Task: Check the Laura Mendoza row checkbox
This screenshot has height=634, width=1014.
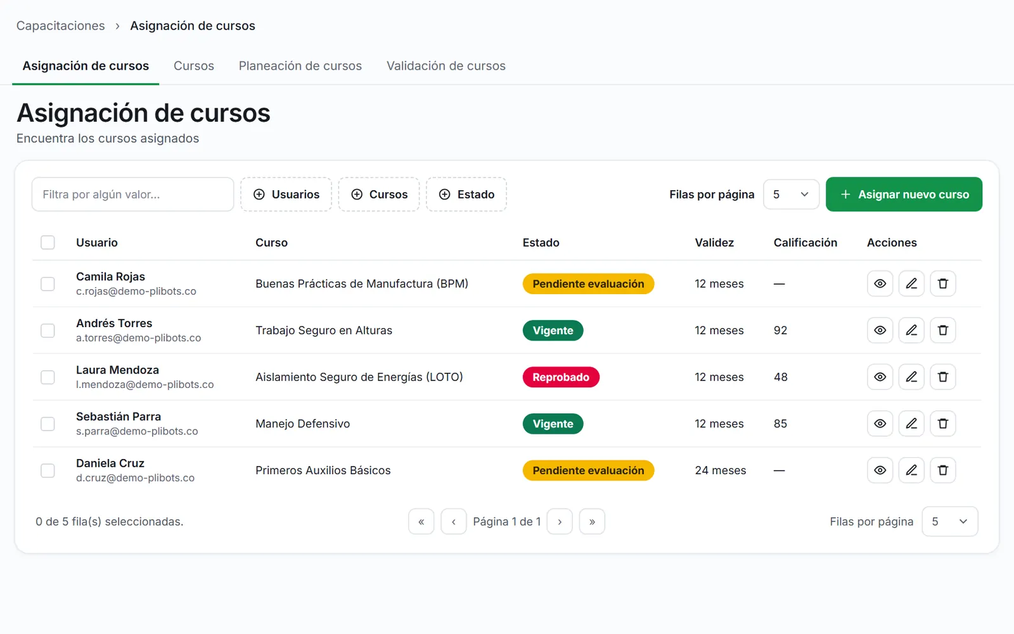Action: pyautogui.click(x=48, y=377)
